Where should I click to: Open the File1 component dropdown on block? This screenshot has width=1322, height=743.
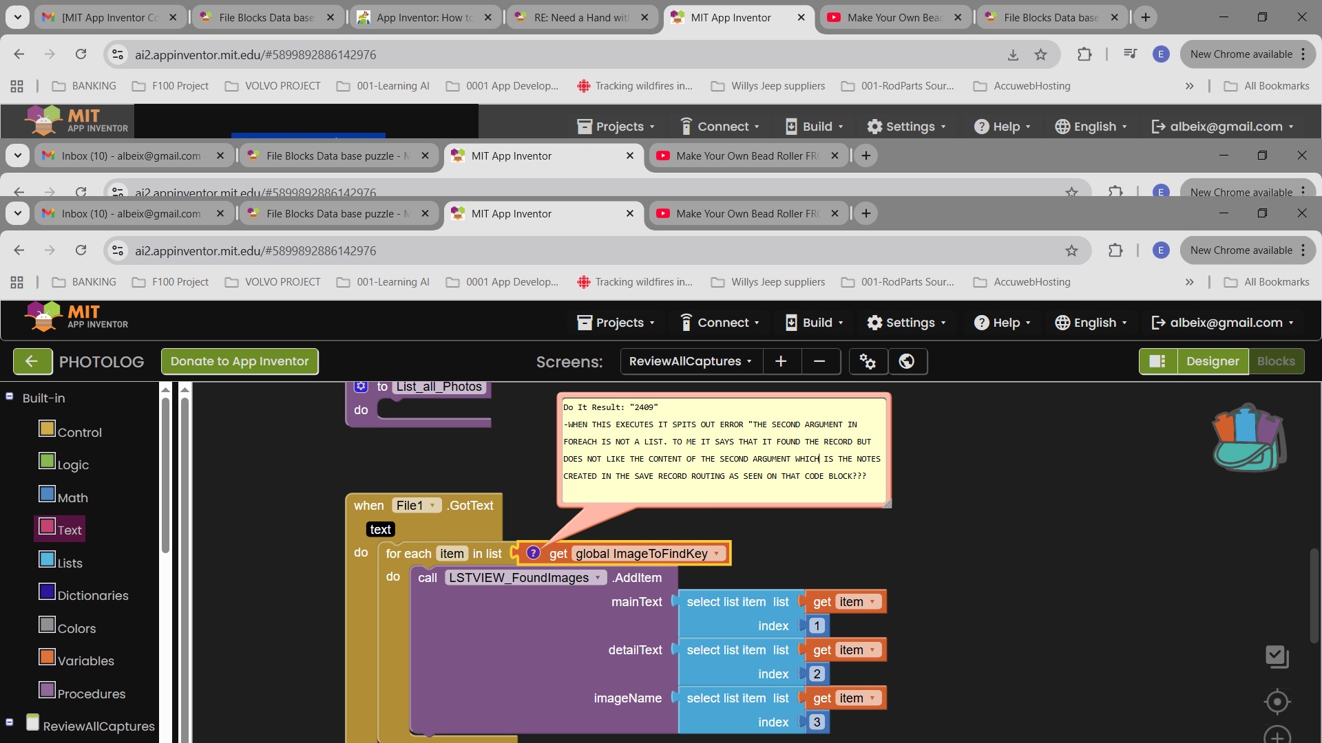(x=432, y=506)
